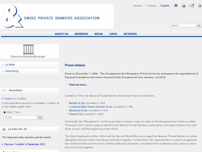Go to home via house icon
The image size is (202, 152).
click(x=200, y=6)
